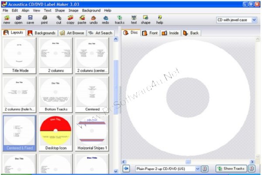Switch to the Layouts tab
262x175 pixels.
[x=14, y=32]
